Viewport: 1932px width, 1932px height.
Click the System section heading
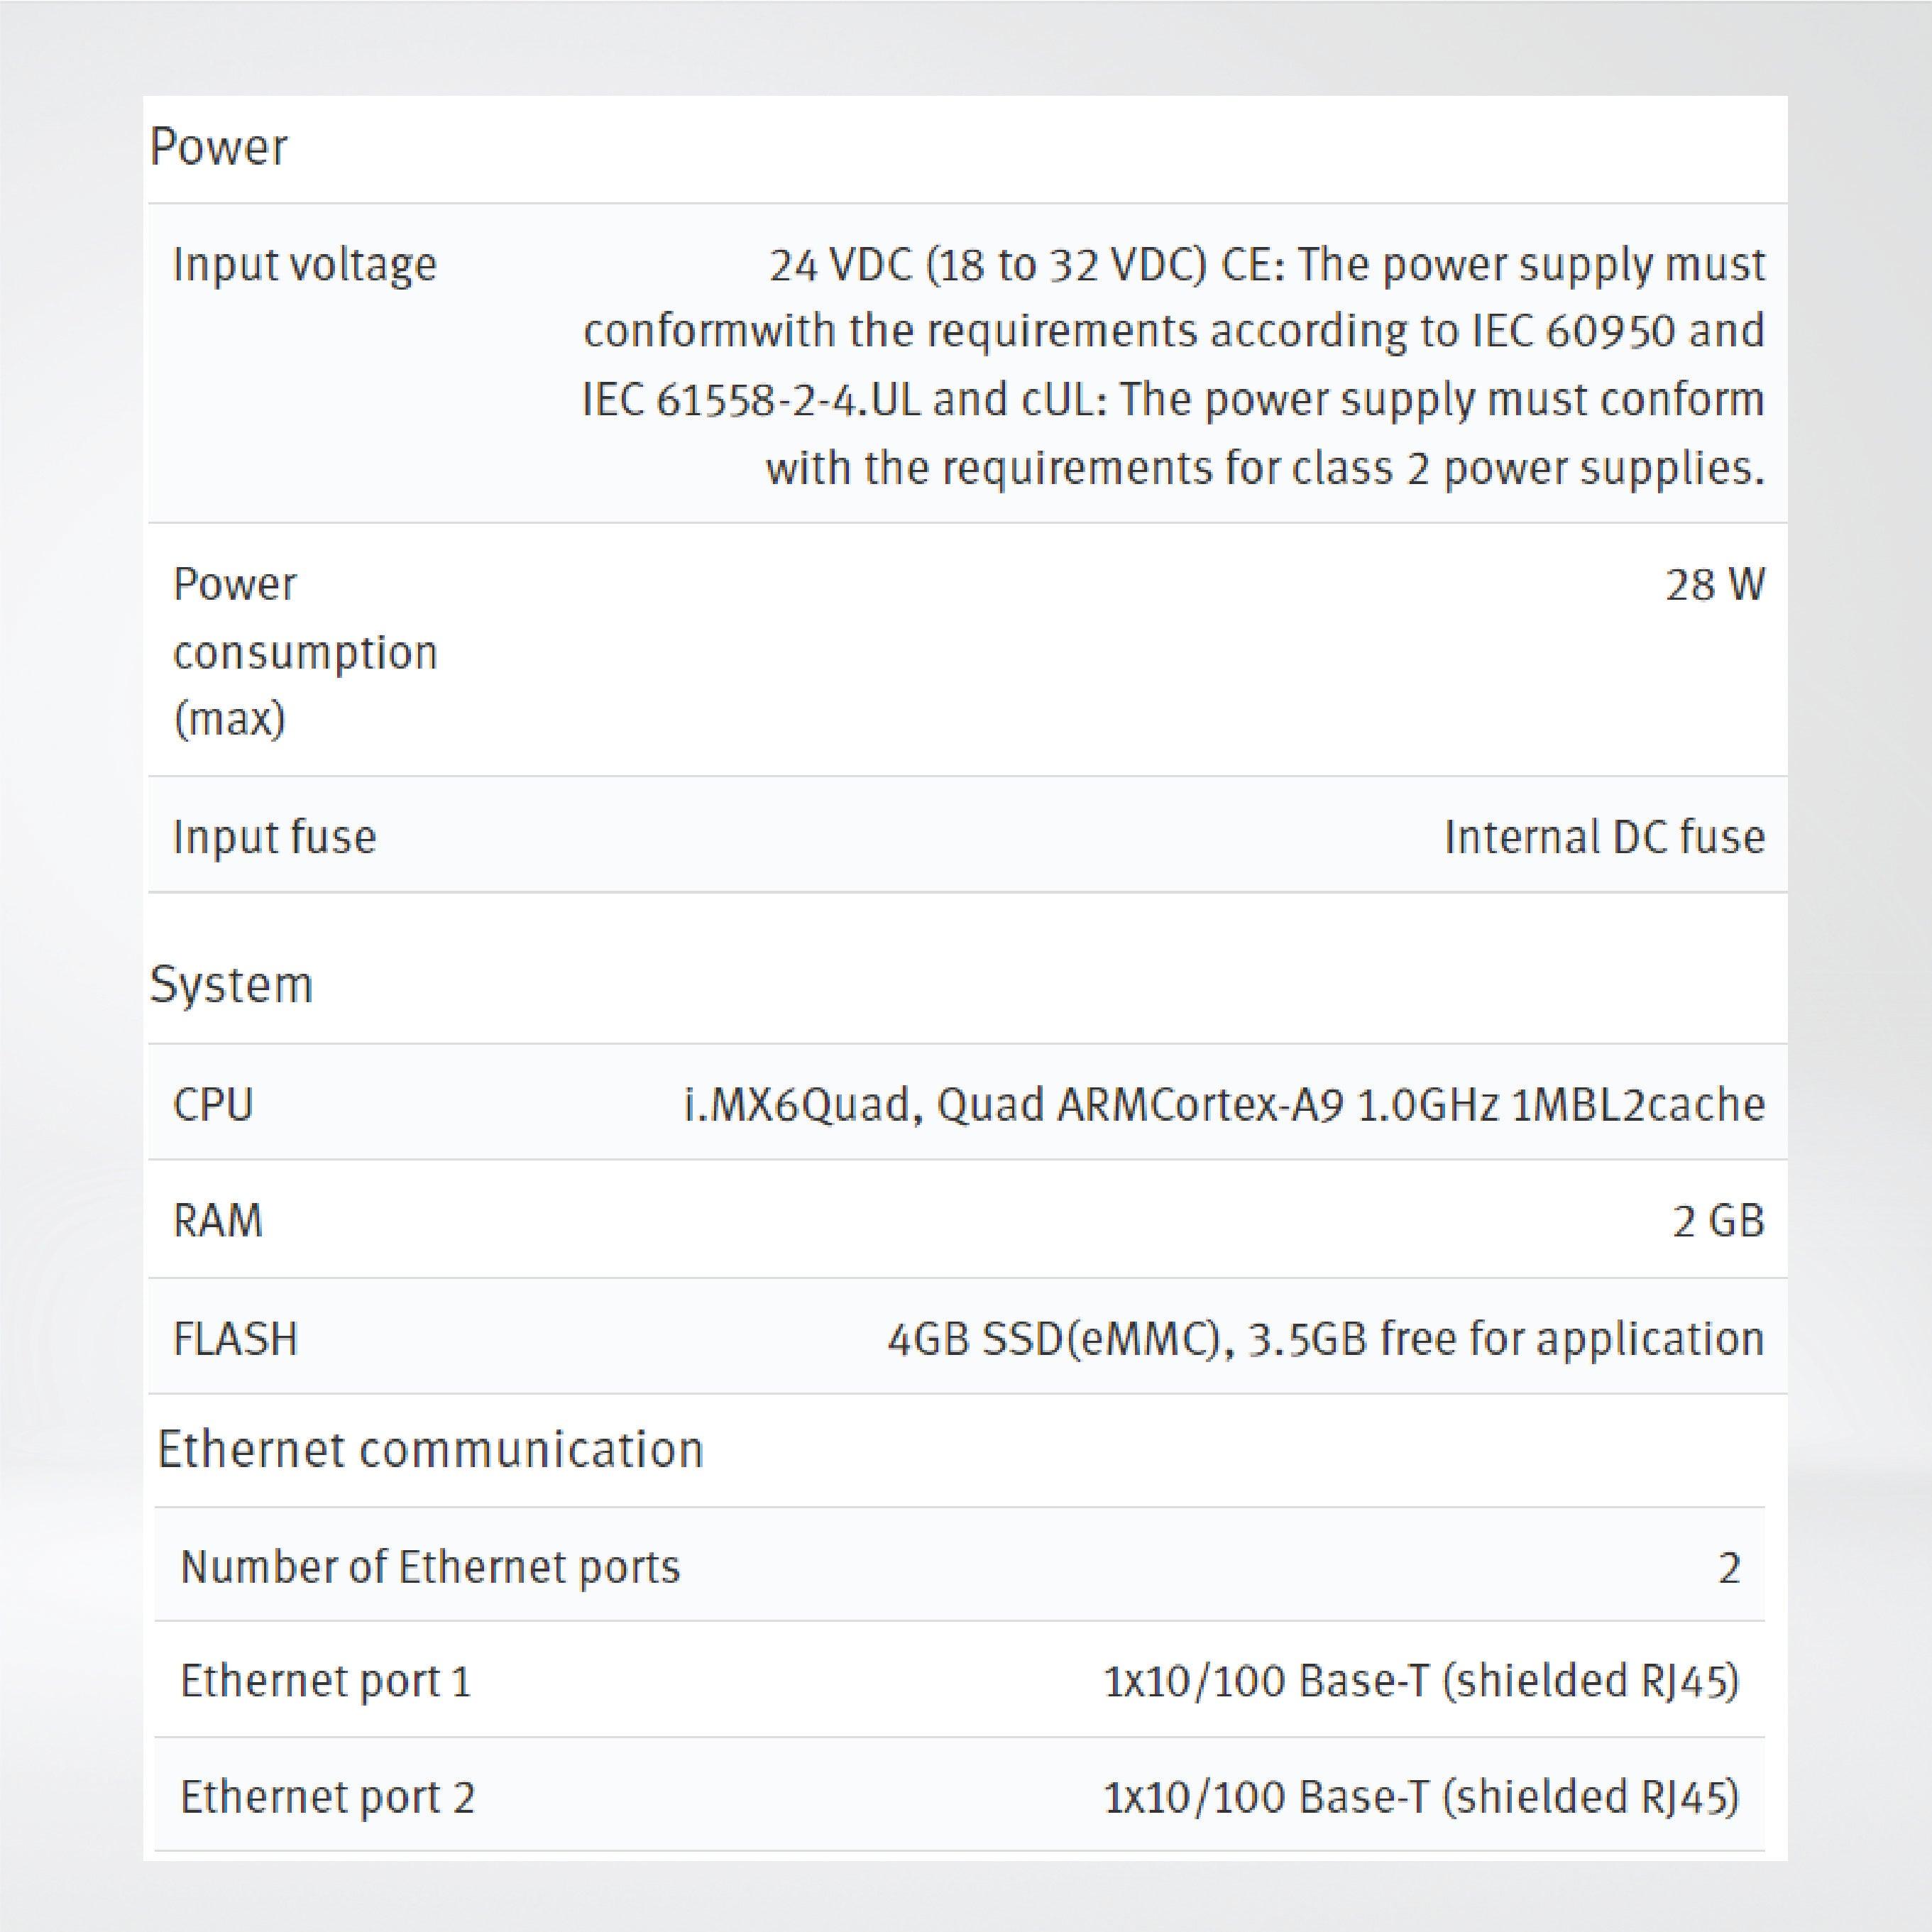[x=231, y=985]
